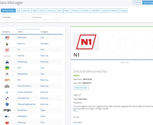This screenshot has height=125, width=153.
Task: Select the All Data Sources tab
Action: (x=8, y=11)
